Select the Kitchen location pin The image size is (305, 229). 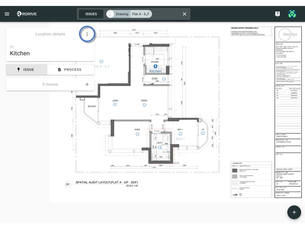pyautogui.click(x=155, y=66)
